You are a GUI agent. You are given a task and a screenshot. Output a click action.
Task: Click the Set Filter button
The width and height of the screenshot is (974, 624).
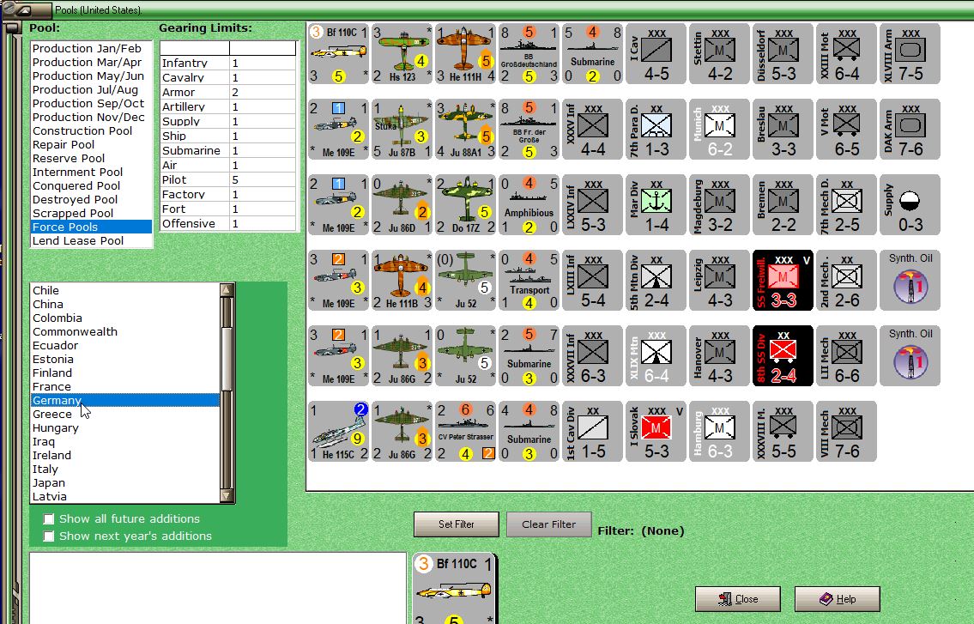coord(456,524)
